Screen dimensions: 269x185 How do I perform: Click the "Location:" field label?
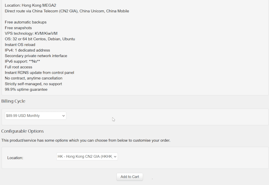point(15,158)
